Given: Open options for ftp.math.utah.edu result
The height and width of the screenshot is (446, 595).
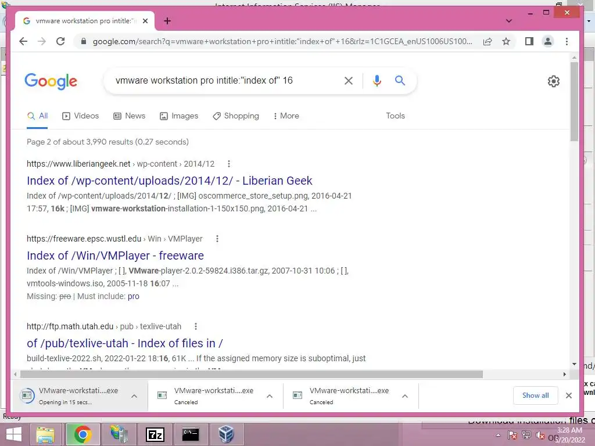Looking at the screenshot, I should point(195,326).
